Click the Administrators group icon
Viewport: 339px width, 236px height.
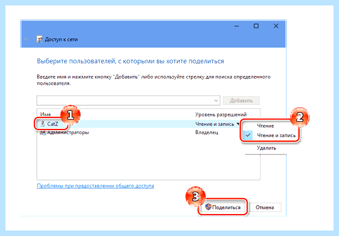(x=43, y=133)
